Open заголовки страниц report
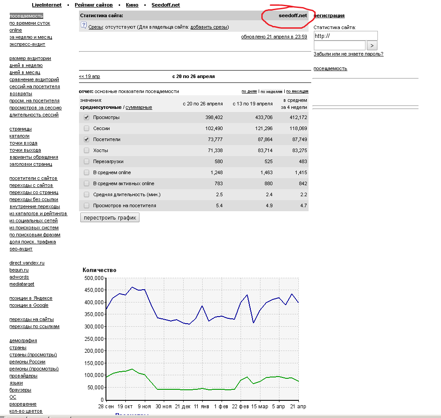Viewport: 441px width, 418px height. point(30,164)
